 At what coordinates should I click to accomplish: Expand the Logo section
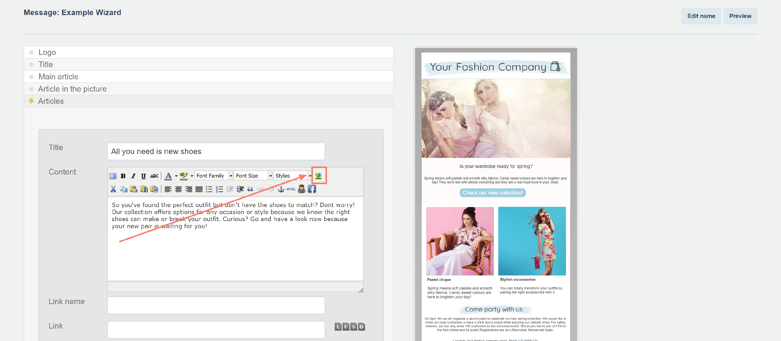point(47,52)
